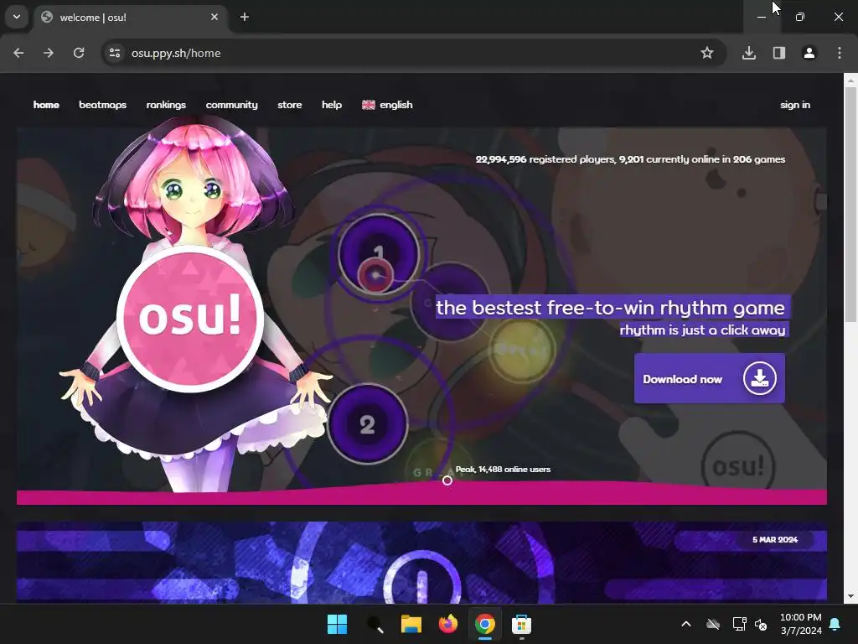
Task: Open a new tab with plus button
Action: pyautogui.click(x=245, y=17)
